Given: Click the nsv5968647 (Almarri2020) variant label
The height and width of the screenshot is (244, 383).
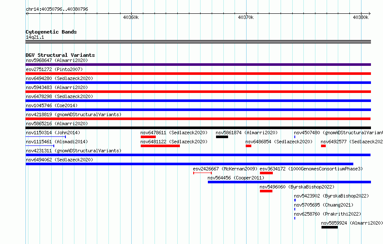Looking at the screenshot, I should [57, 60].
